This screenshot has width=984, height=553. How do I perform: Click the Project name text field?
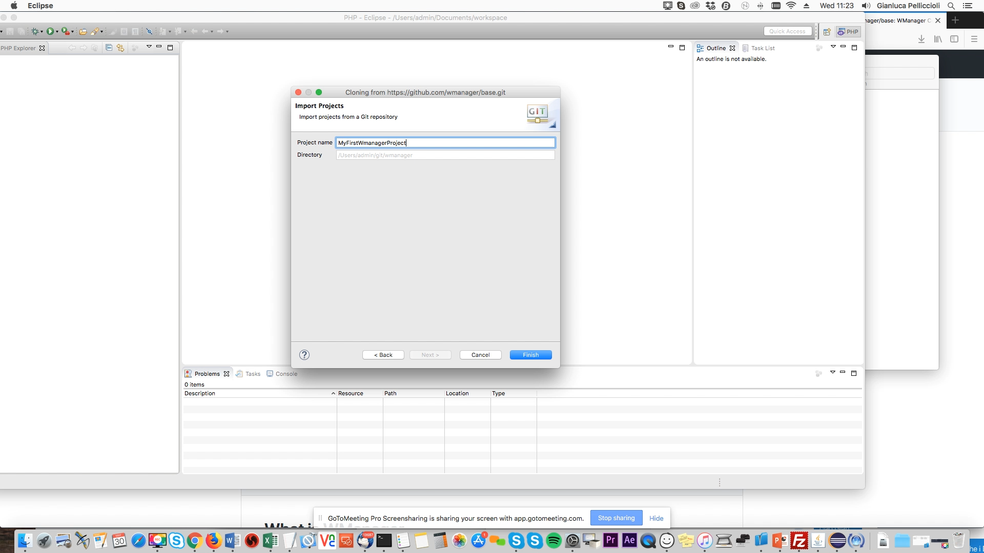click(445, 143)
